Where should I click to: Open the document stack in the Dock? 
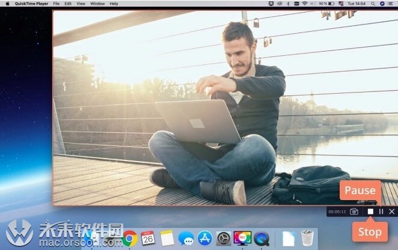288,239
